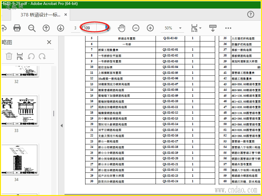Delete selected page with trash icon
262x196 pixels.
coord(9,56)
